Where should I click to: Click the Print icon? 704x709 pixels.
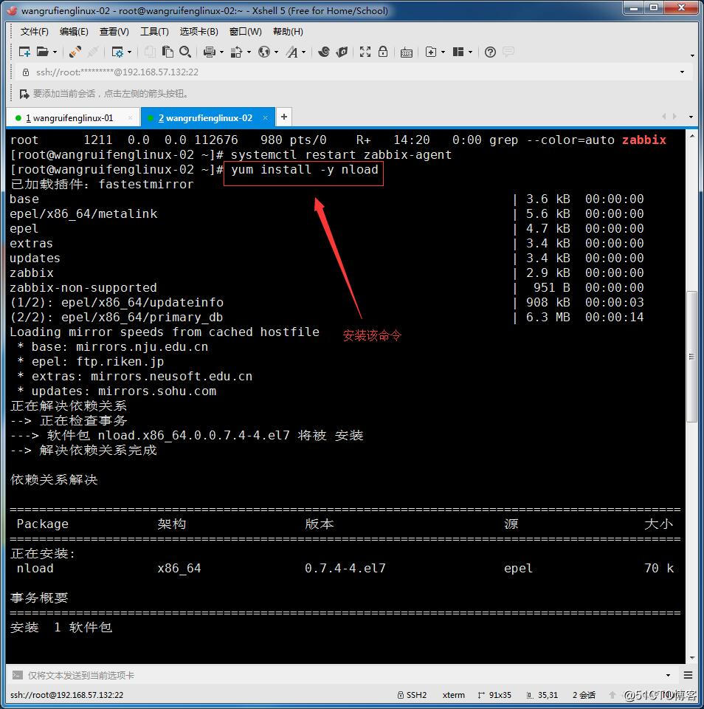coord(210,52)
